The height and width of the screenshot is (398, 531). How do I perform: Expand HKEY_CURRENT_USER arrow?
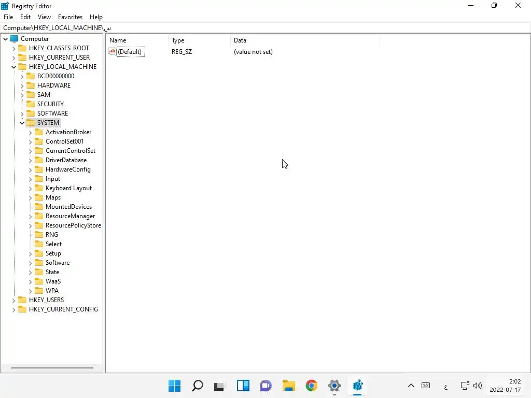point(13,58)
